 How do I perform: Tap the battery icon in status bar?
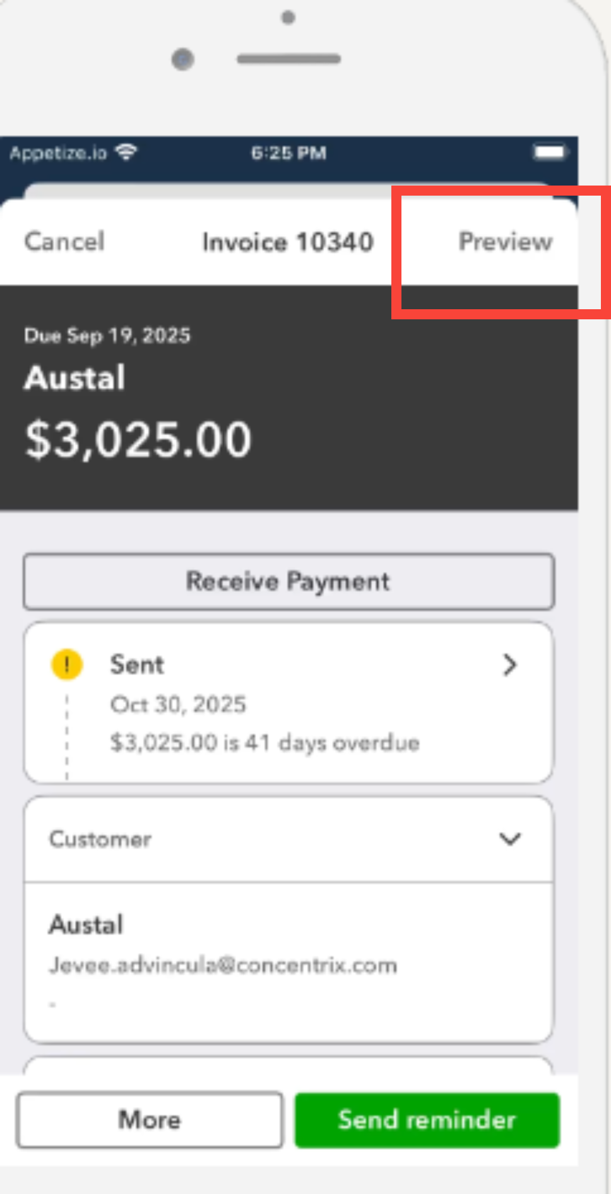(x=549, y=152)
